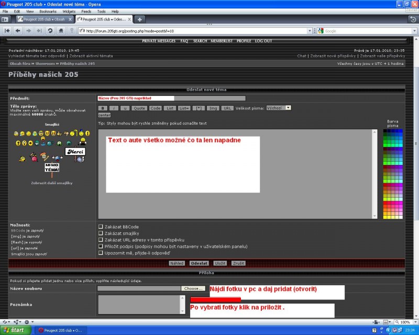Viewport: 419px width, 335px height.
Task: Insert the 'MIMO TÉMA' sign smiley
Action: pos(52,167)
